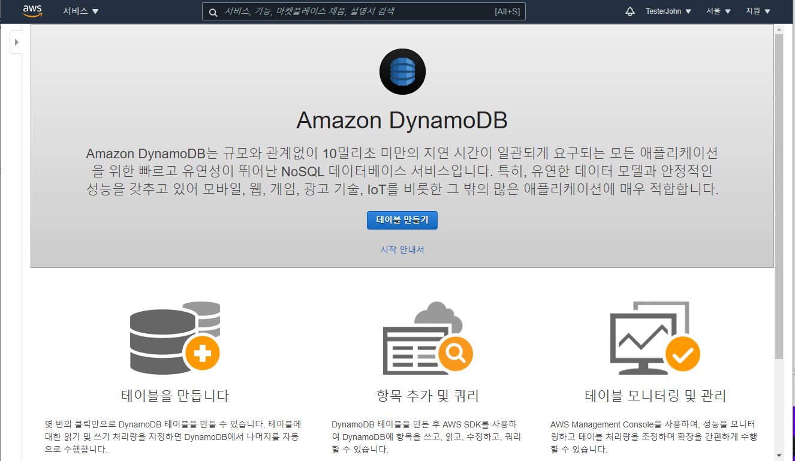Click the search magnifier icon
This screenshot has width=795, height=461.
[x=213, y=11]
